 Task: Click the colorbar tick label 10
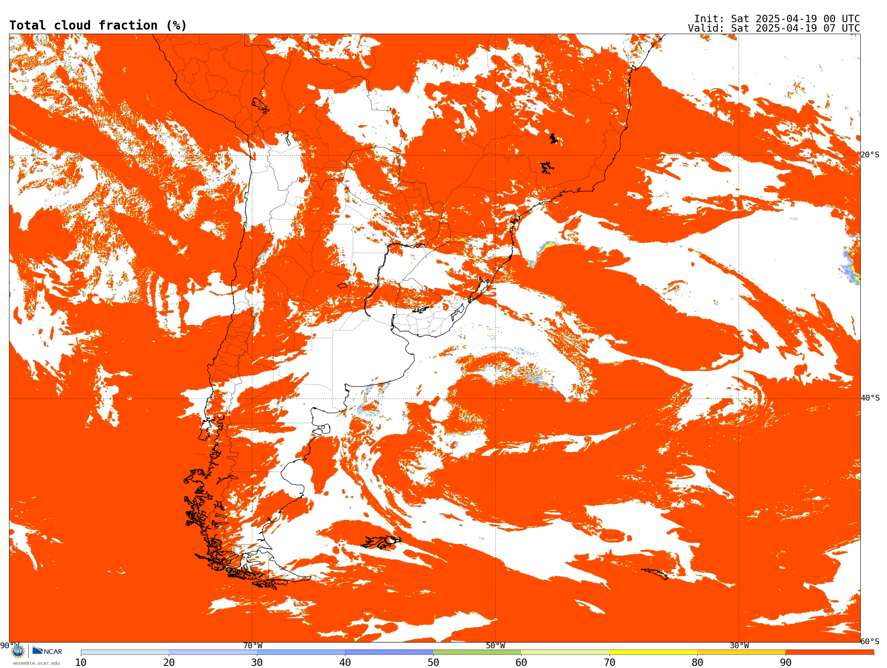[81, 663]
